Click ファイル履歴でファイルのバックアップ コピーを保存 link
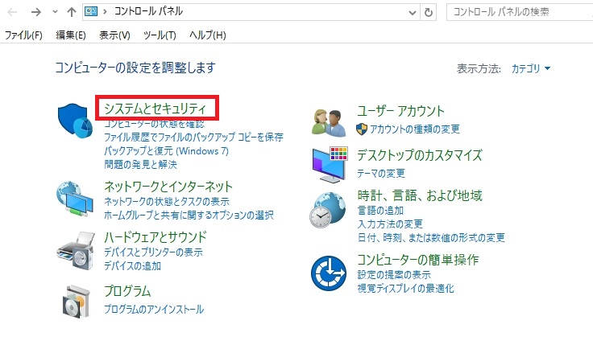593x349 pixels. pos(193,137)
